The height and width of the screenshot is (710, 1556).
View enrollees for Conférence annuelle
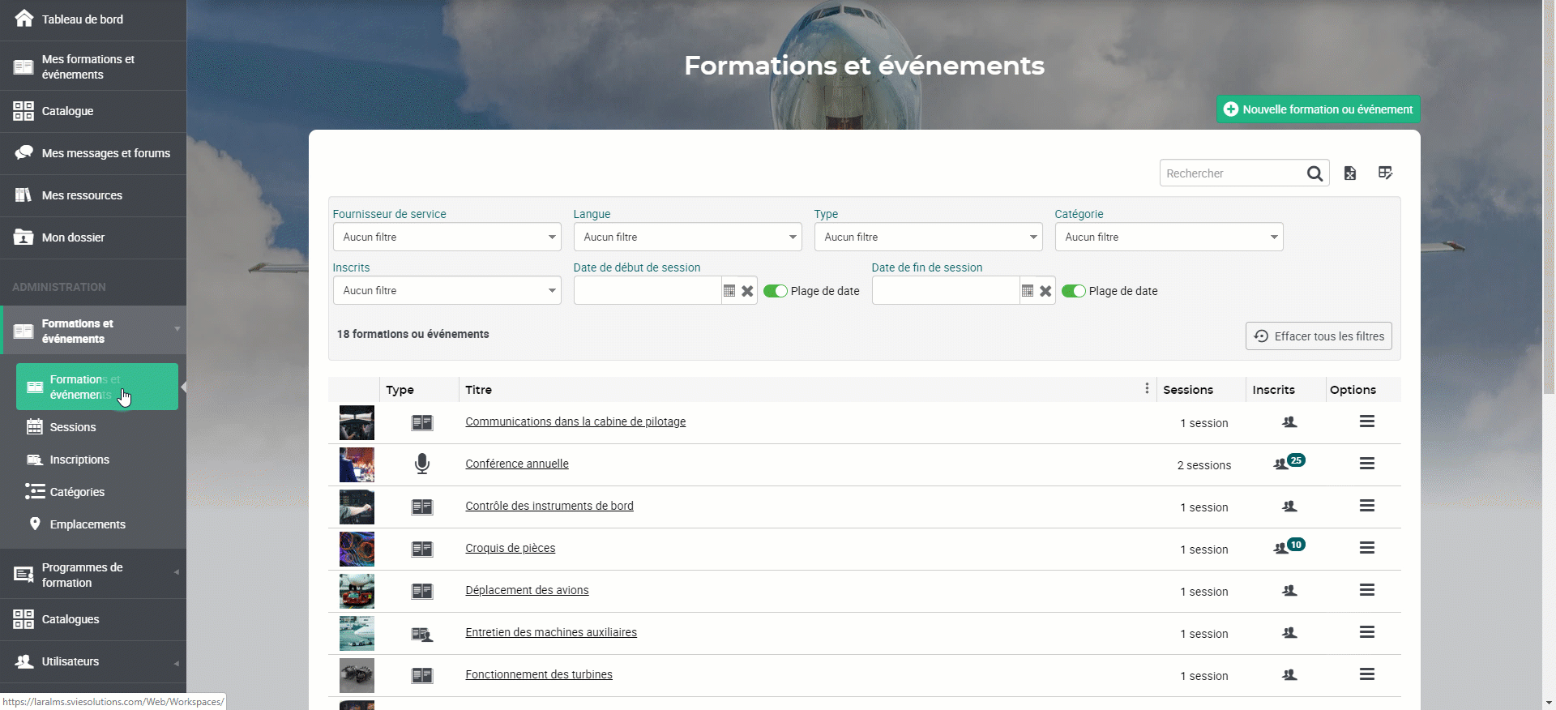1289,464
